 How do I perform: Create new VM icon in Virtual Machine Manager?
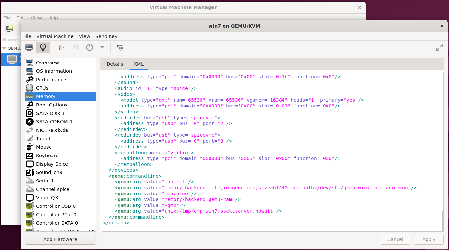pyautogui.click(x=9, y=29)
